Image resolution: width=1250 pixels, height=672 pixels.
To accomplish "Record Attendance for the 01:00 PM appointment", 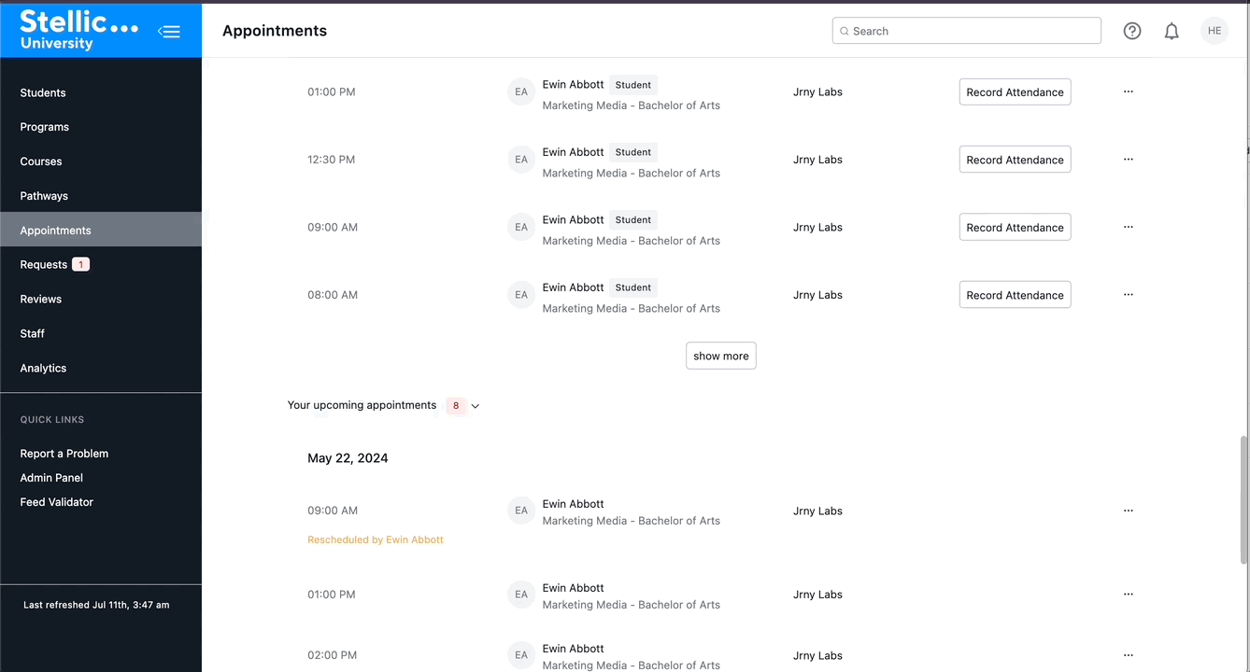I will [1015, 92].
